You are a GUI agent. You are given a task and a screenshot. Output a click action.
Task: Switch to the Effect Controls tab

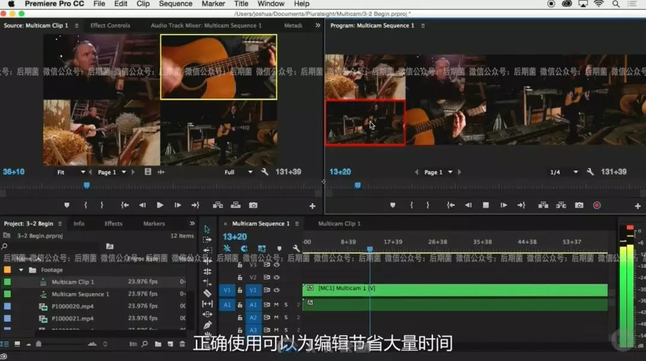coord(110,26)
